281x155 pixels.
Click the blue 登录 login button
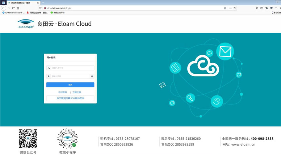click(x=70, y=85)
